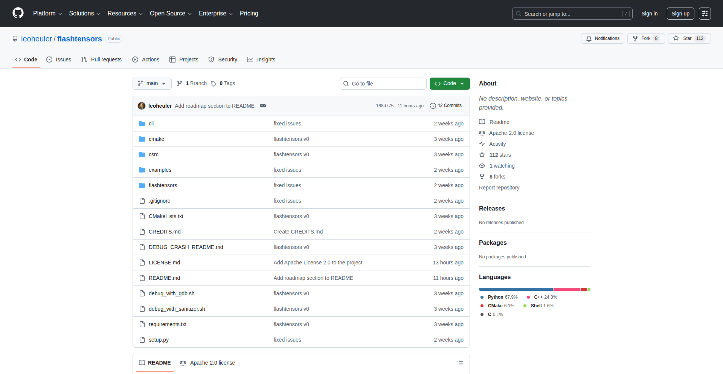723x374 pixels.
Task: Open the main branch dropdown
Action: pos(152,84)
